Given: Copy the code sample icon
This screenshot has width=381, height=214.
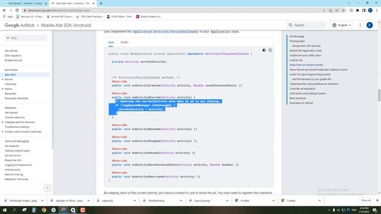Looking at the screenshot, I should point(270,50).
